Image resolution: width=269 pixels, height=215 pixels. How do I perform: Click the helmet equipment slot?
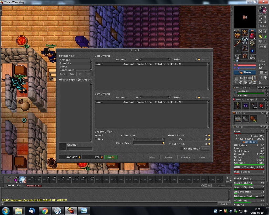[x=245, y=33]
